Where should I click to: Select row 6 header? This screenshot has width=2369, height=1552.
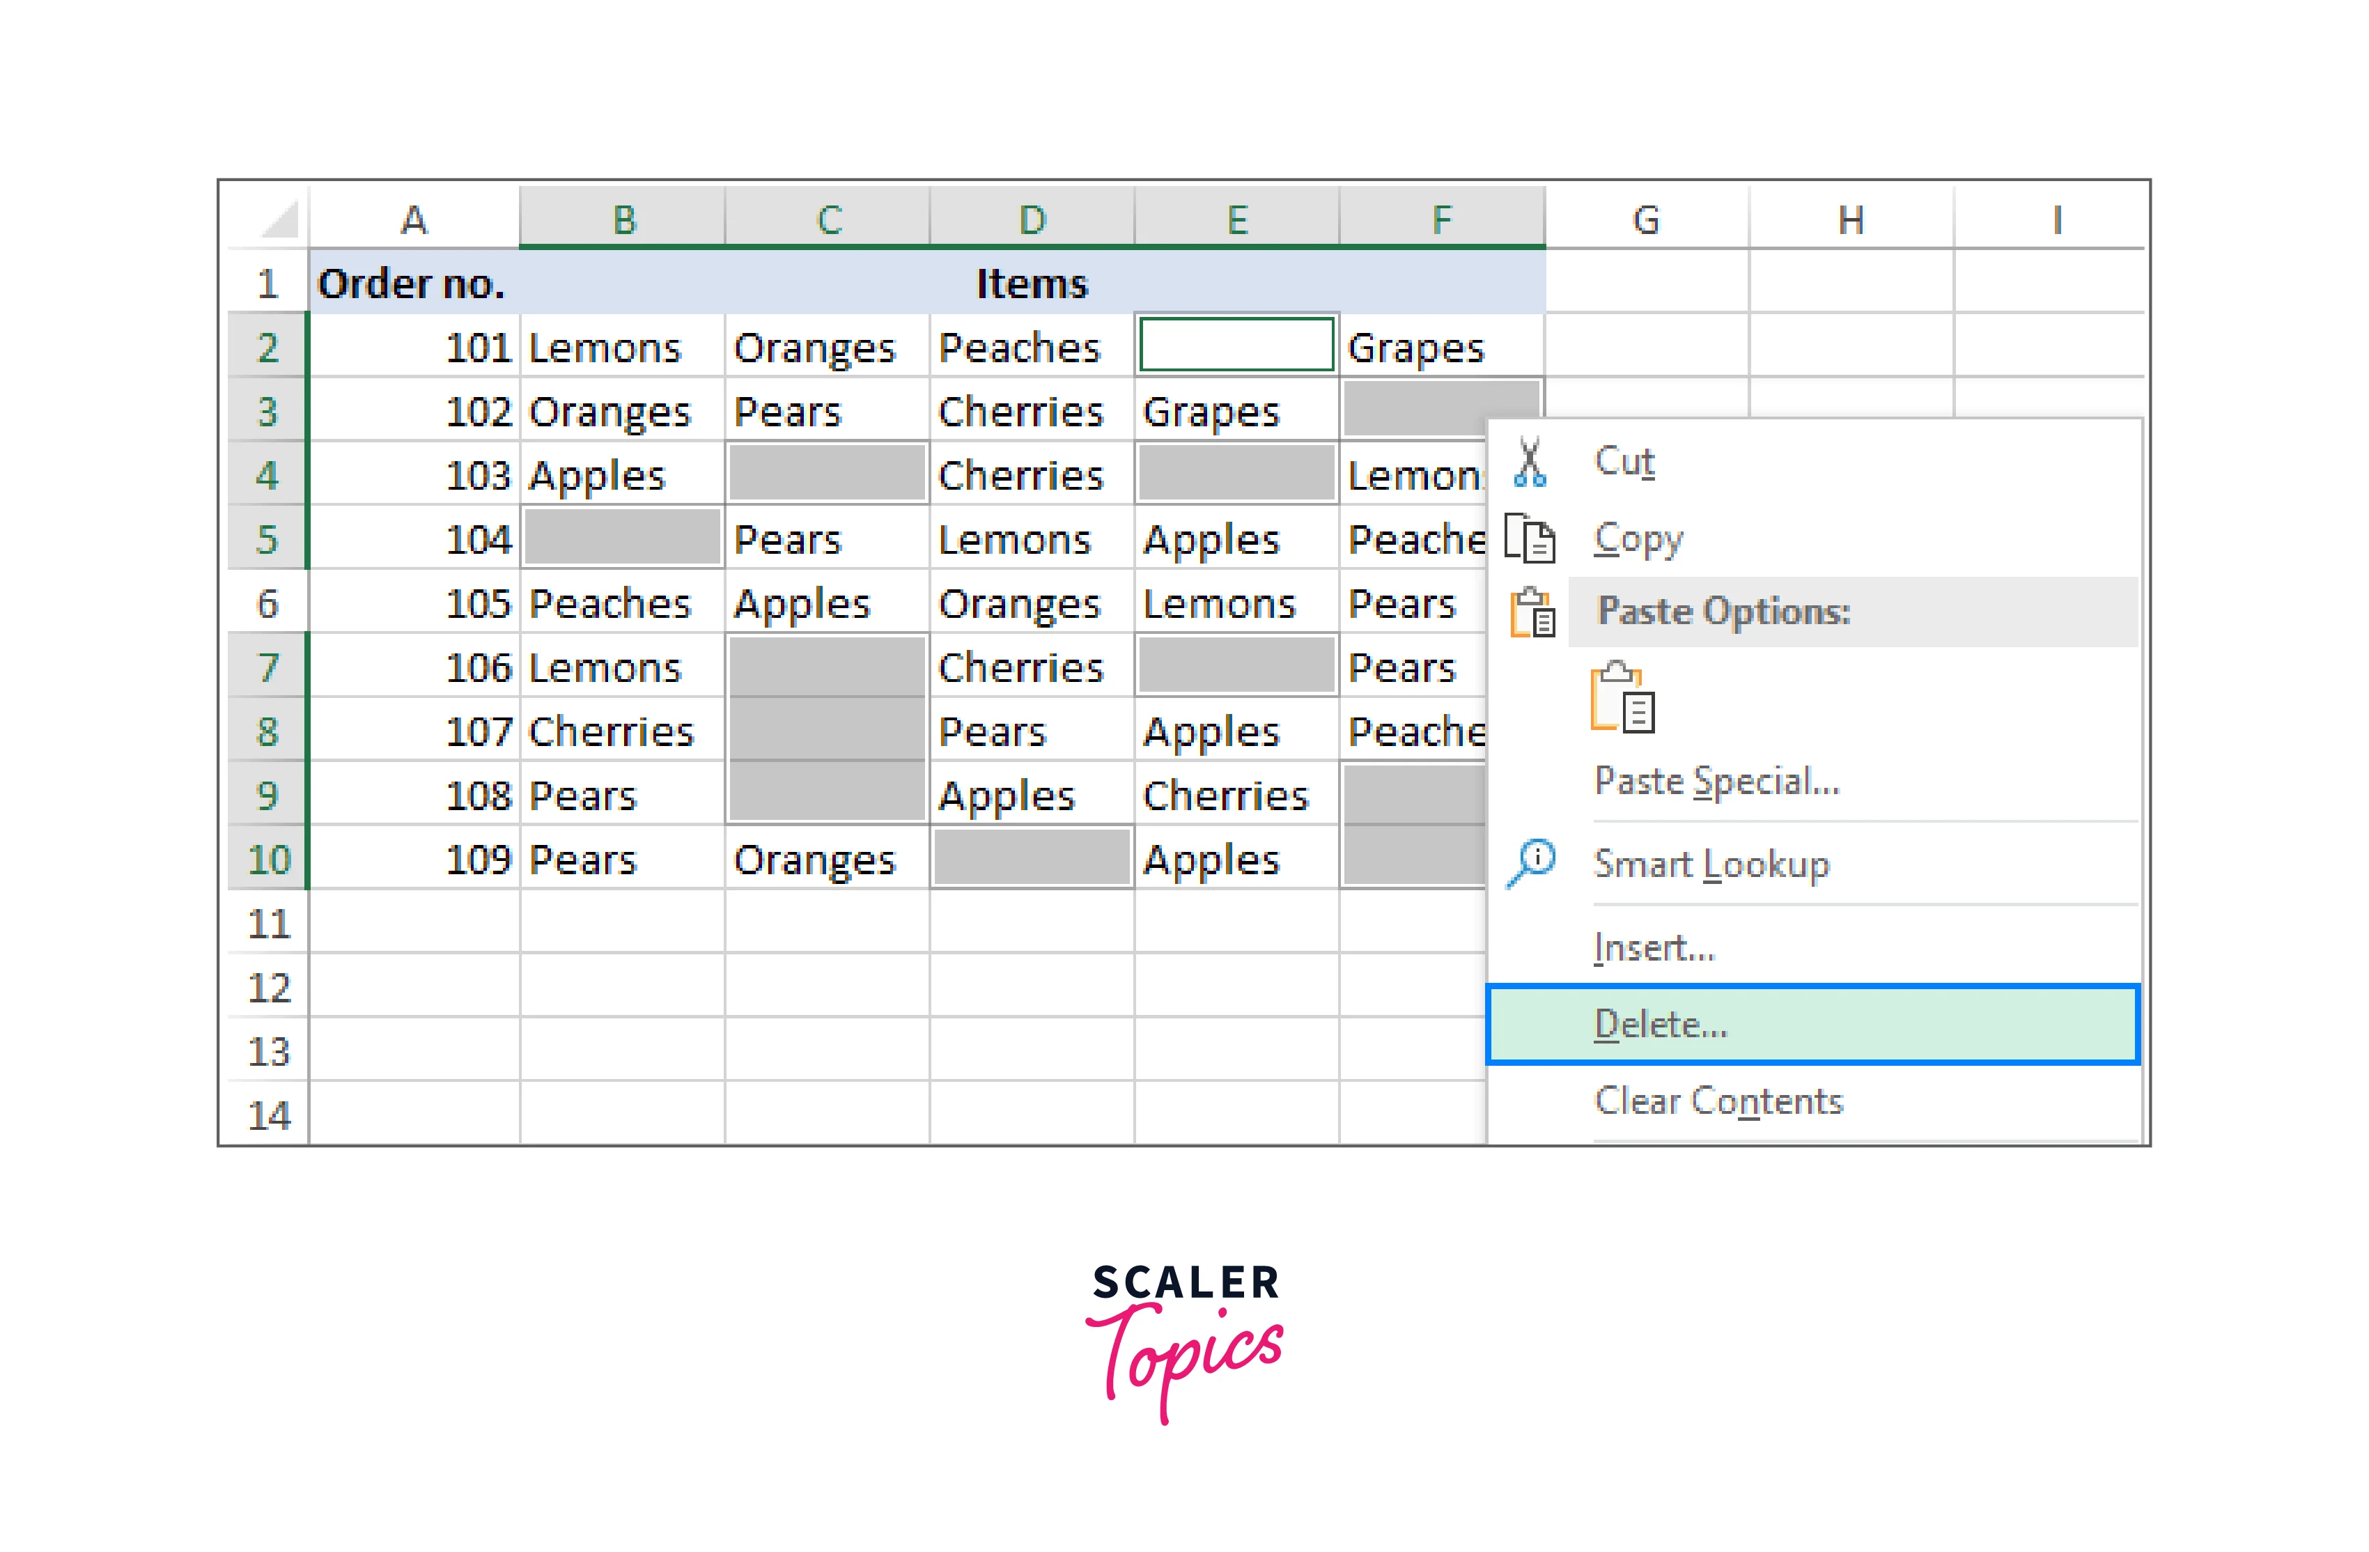coord(267,604)
